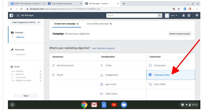
Task: Click the Facebook logo icon
Action: 12,15
